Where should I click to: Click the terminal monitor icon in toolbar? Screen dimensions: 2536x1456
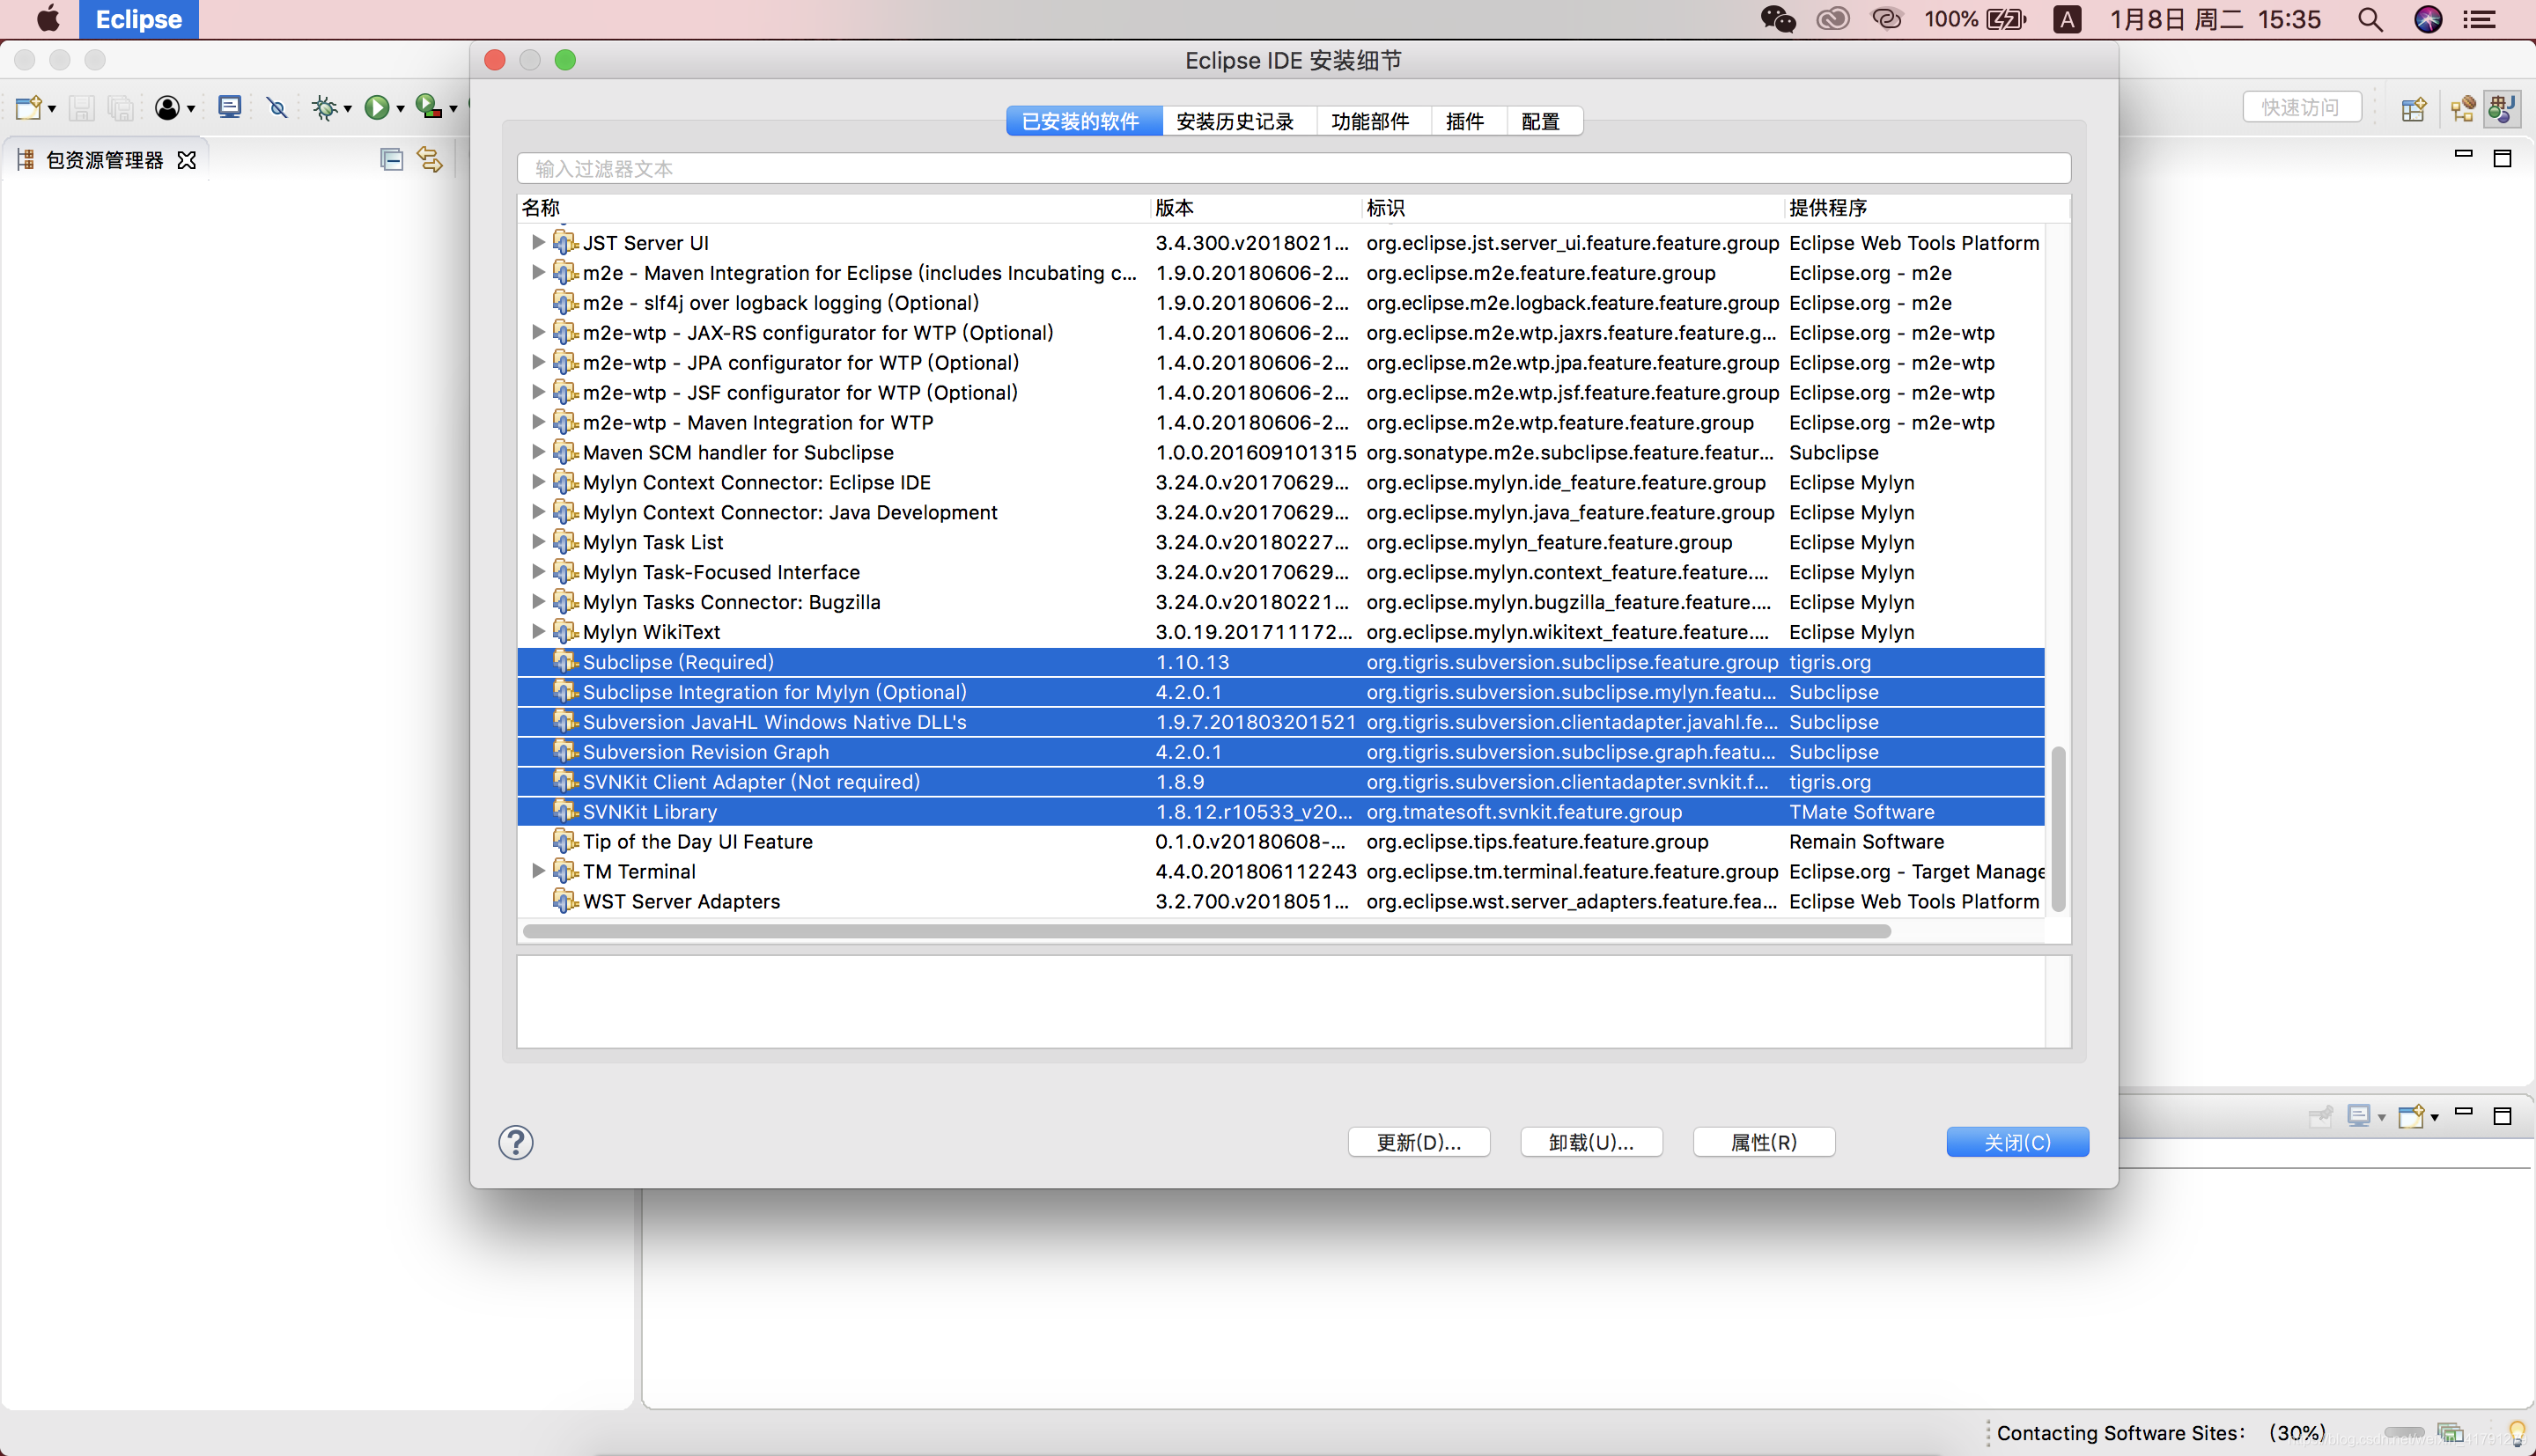[x=230, y=107]
